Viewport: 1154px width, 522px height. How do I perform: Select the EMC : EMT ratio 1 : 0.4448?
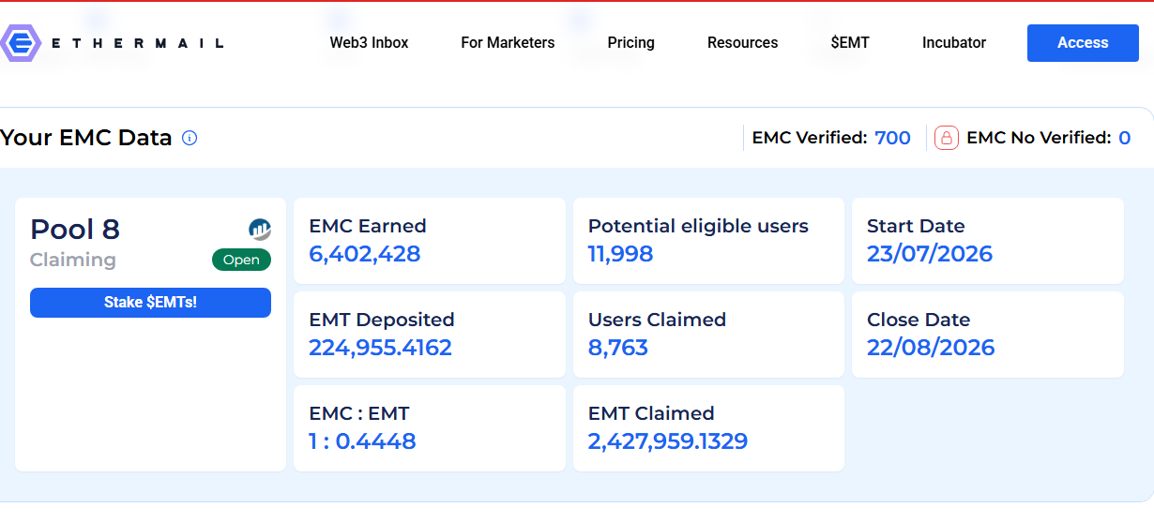click(x=362, y=441)
